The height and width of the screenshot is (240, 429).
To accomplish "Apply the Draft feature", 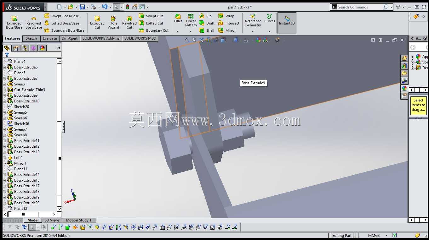I will coord(207,23).
